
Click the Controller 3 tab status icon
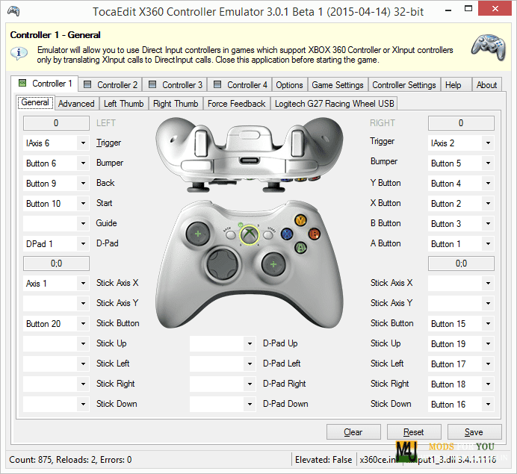click(152, 84)
